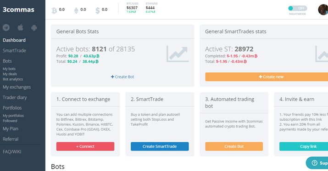Click the + Create Bot link
Image resolution: width=328 pixels, height=171 pixels.
122,77
